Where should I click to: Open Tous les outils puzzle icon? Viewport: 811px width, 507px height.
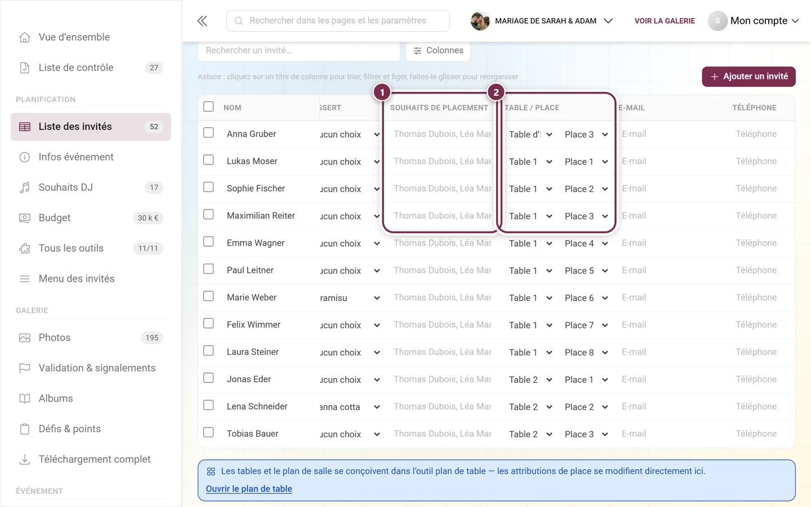click(25, 248)
